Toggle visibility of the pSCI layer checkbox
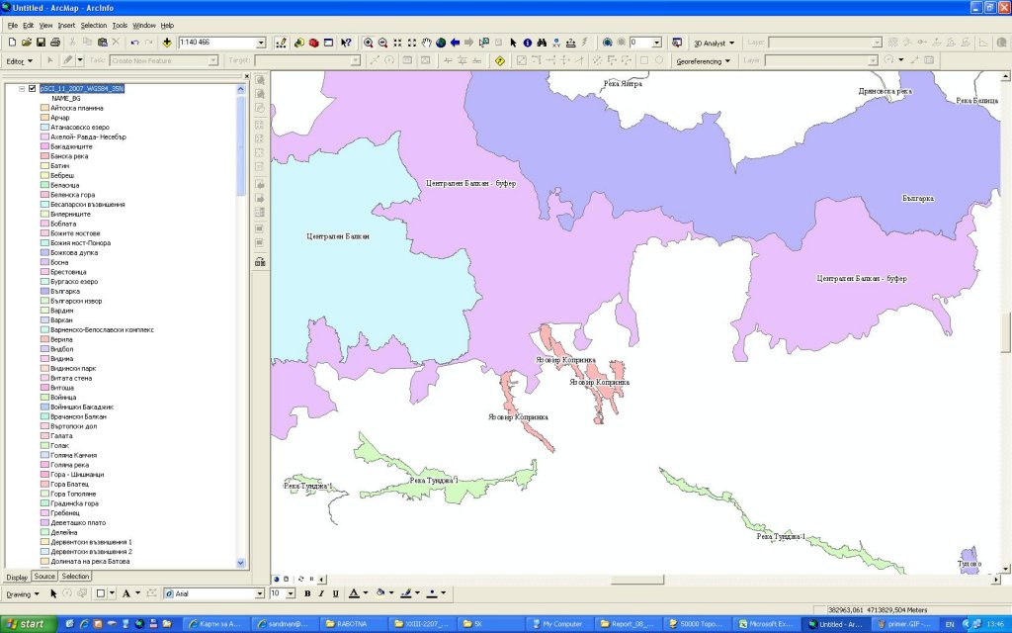Viewport: 1012px width, 633px height. 33,88
